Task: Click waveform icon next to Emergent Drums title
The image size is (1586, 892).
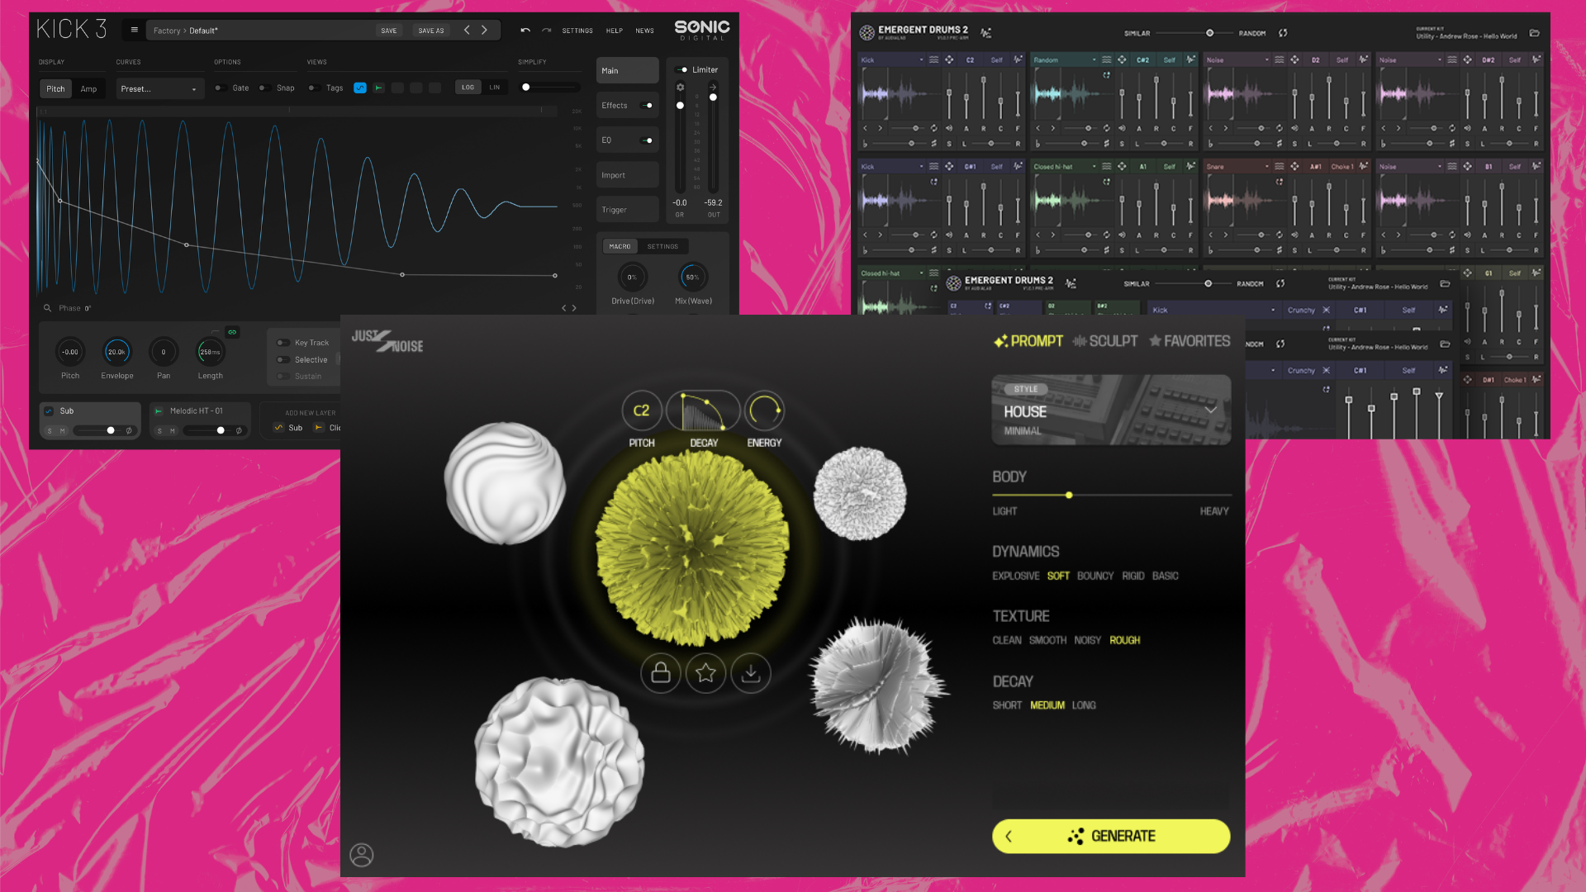Action: coord(985,33)
